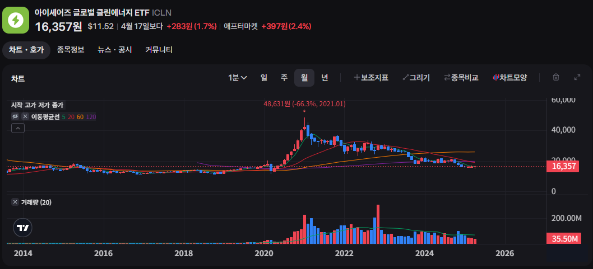Click the green ICLN lightning bolt logo
Image resolution: width=593 pixels, height=269 pixels.
[x=16, y=20]
